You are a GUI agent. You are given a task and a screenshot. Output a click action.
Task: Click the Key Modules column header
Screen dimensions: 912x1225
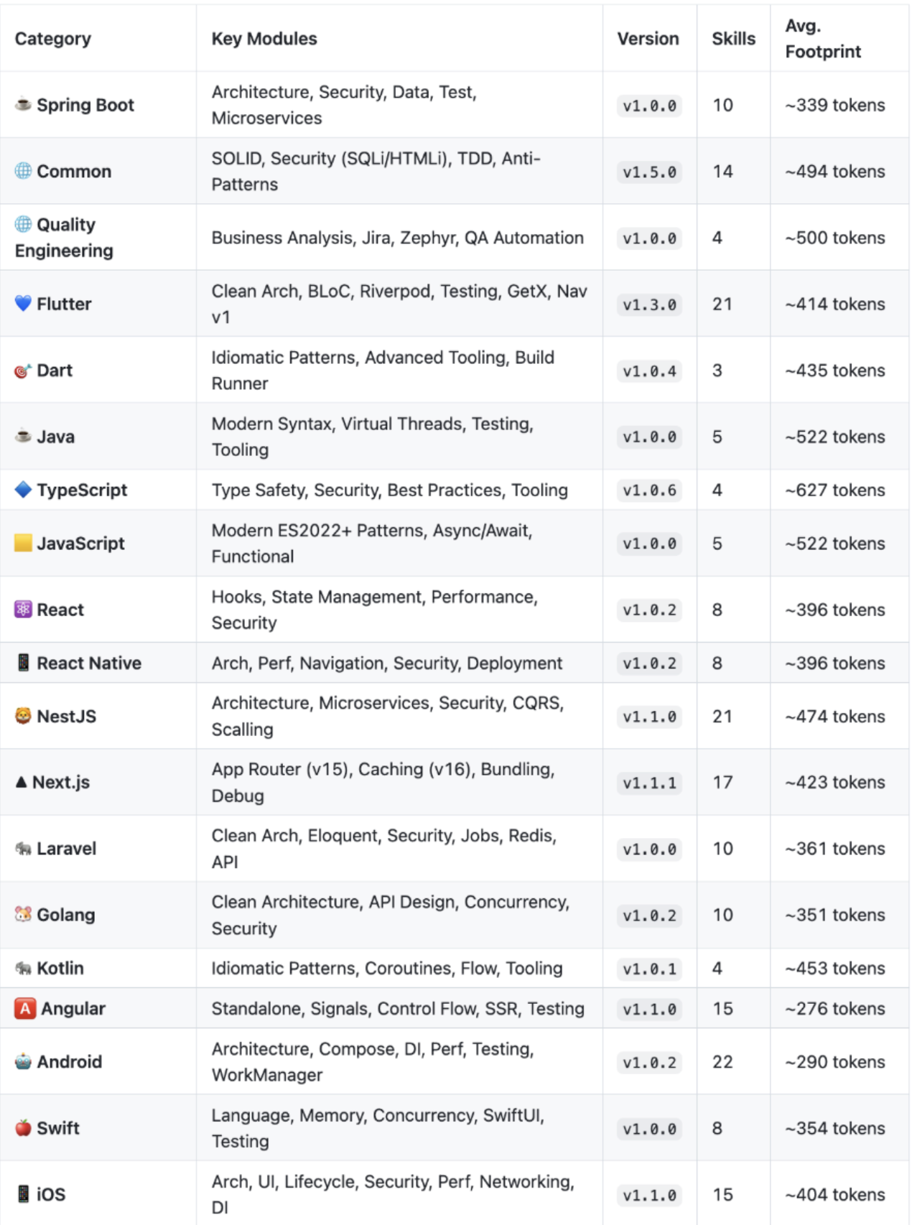pyautogui.click(x=264, y=39)
